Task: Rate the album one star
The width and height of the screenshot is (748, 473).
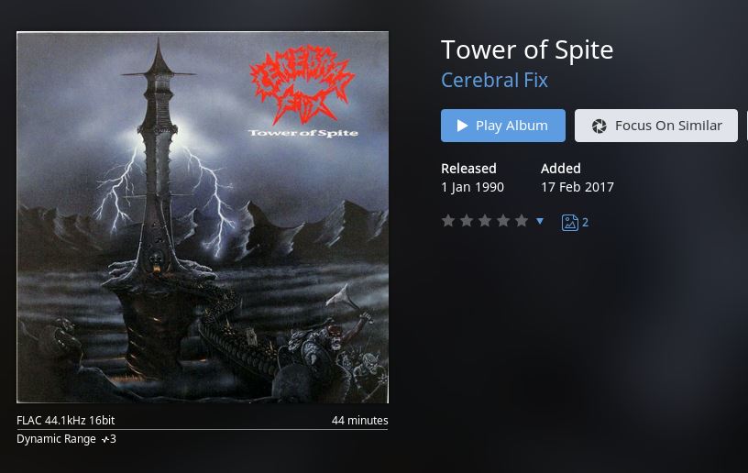Action: [448, 221]
